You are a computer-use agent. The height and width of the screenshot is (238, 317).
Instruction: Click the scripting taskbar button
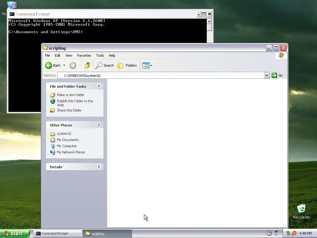click(x=107, y=234)
